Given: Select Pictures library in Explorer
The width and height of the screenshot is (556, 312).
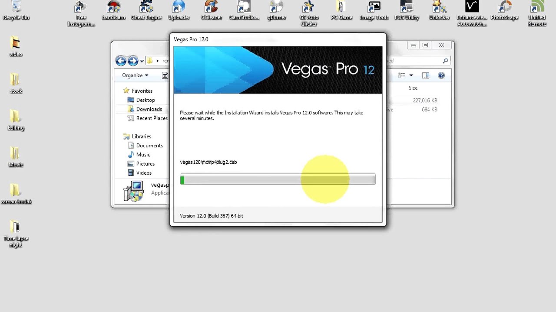Looking at the screenshot, I should coord(141,164).
